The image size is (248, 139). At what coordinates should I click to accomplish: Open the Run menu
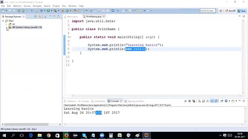64,6
